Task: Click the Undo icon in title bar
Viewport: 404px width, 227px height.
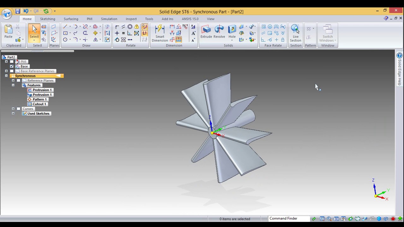Action: pyautogui.click(x=26, y=11)
